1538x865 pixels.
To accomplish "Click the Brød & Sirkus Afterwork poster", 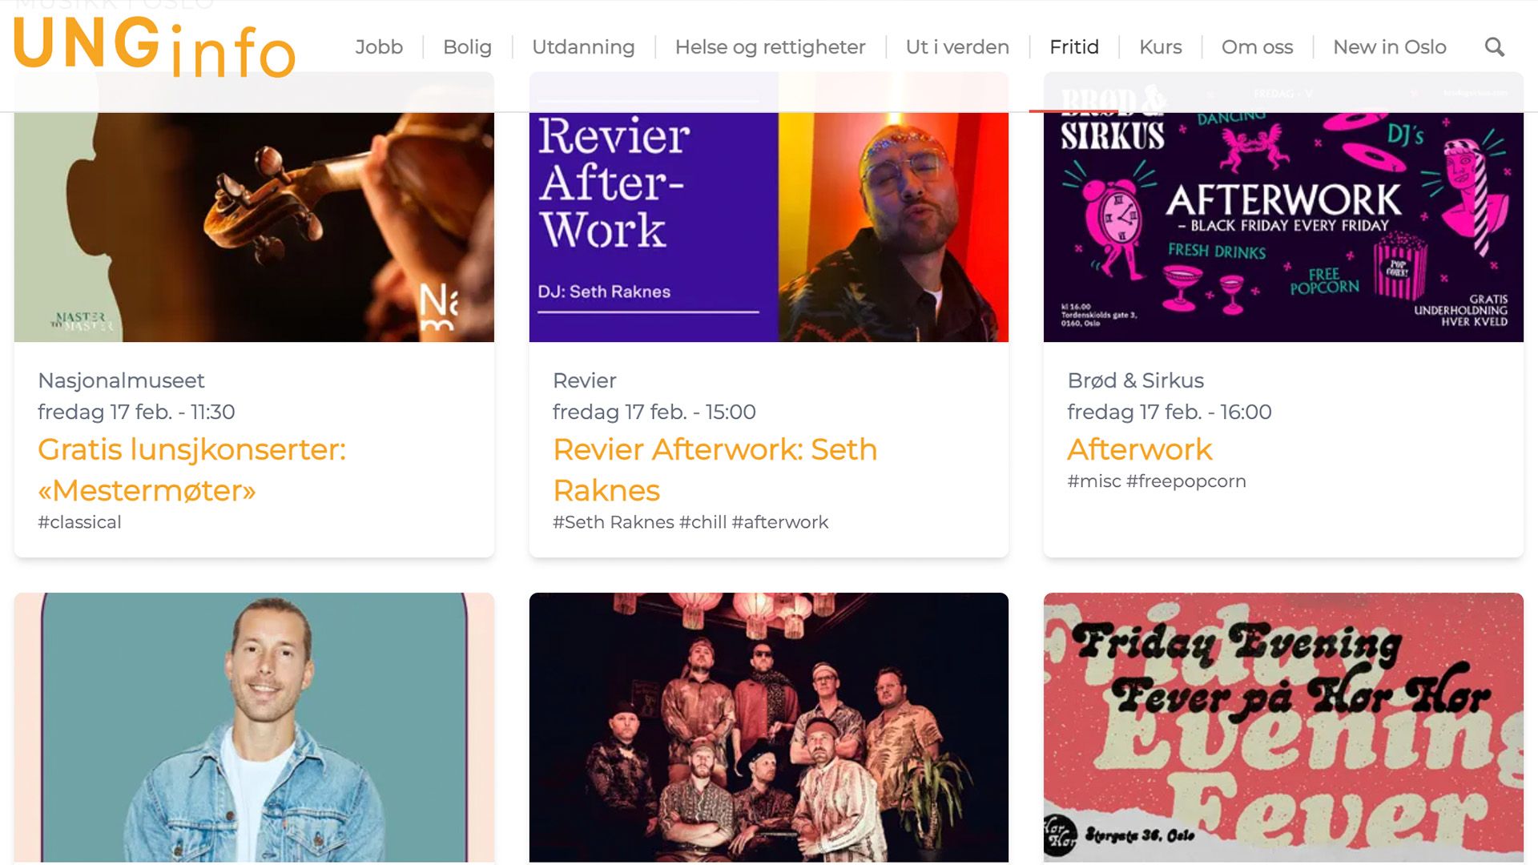I will (1282, 227).
